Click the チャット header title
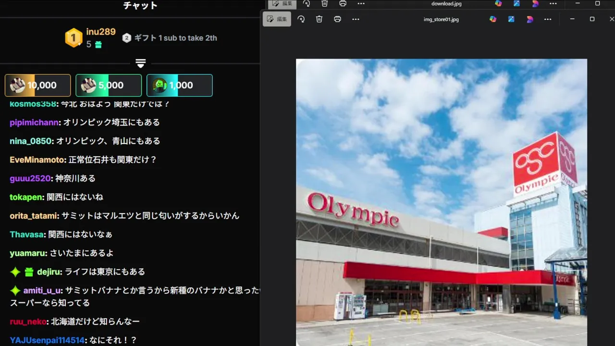615x346 pixels. pyautogui.click(x=140, y=6)
